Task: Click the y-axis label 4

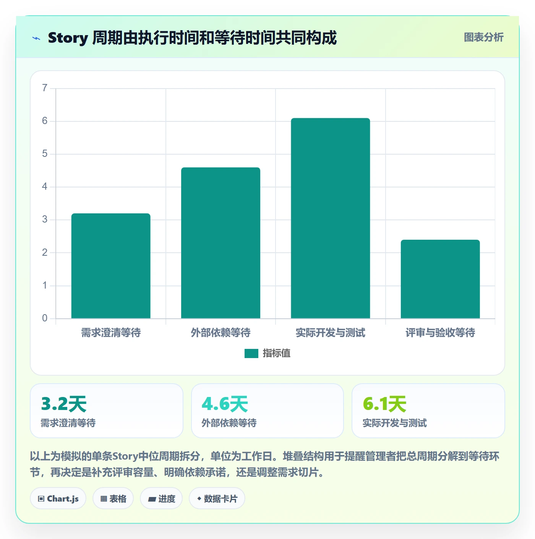Action: click(x=45, y=187)
